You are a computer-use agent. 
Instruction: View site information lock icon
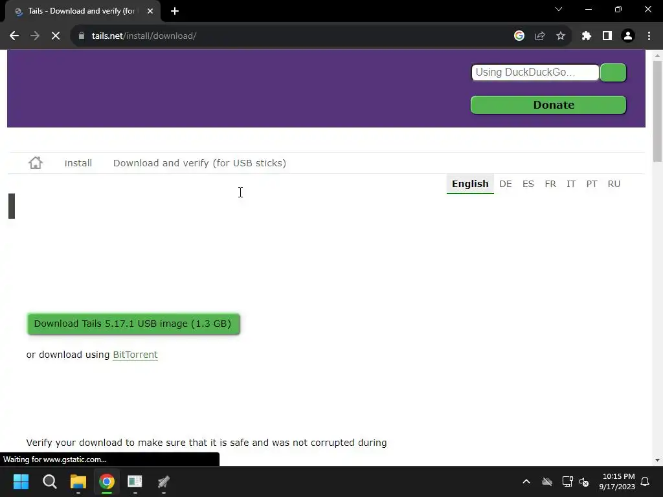[x=82, y=36]
